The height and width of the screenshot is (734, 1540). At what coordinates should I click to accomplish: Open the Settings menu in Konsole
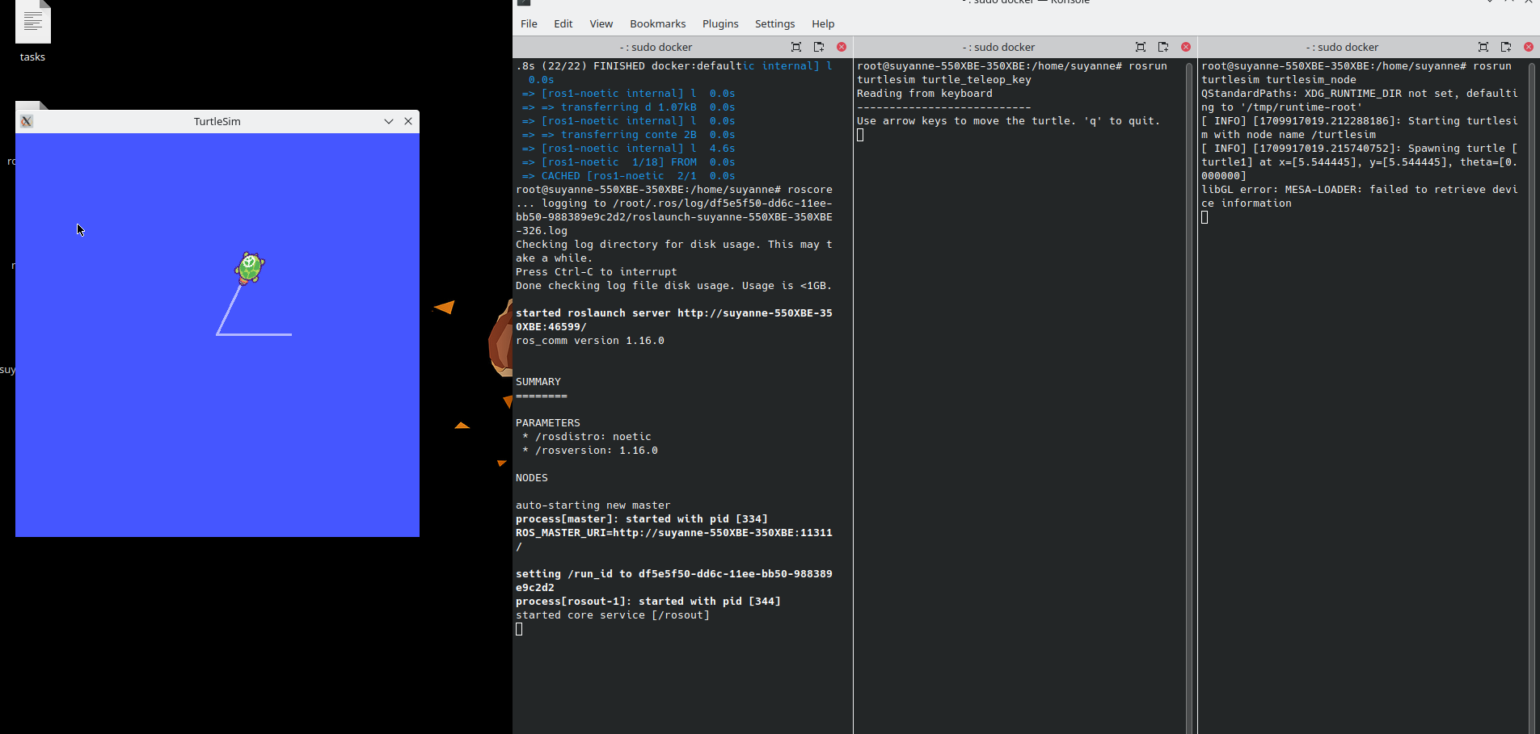[x=774, y=23]
